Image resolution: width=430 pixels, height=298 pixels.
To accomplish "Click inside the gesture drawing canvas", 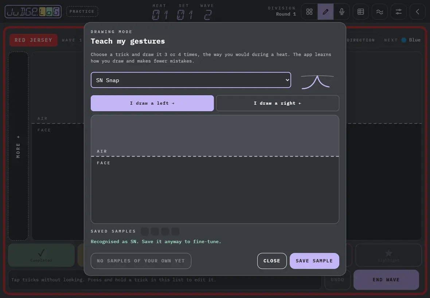I will tap(215, 169).
